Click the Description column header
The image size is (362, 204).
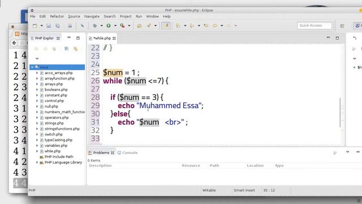click(100, 165)
